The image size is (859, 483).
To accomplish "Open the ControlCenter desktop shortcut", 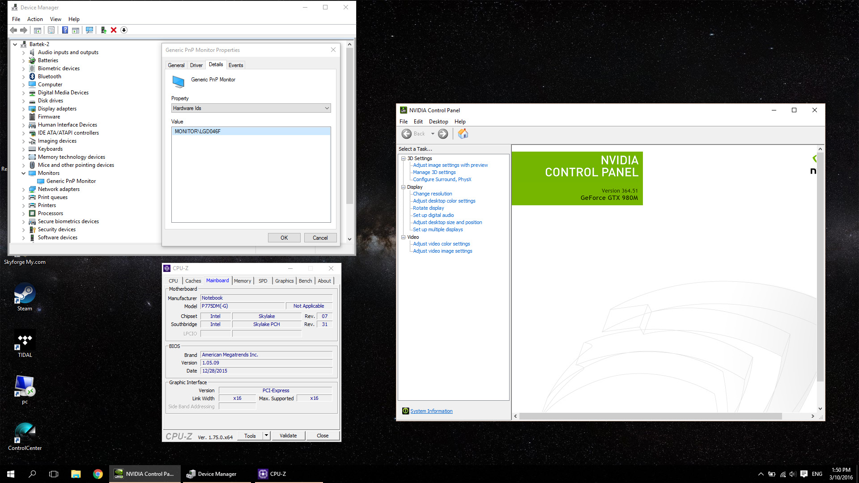I will click(25, 437).
